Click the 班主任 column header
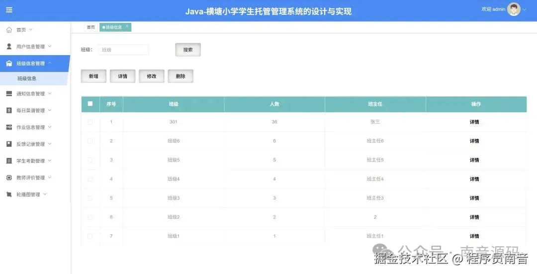Viewport: 537px width, 274px height. pyautogui.click(x=375, y=104)
